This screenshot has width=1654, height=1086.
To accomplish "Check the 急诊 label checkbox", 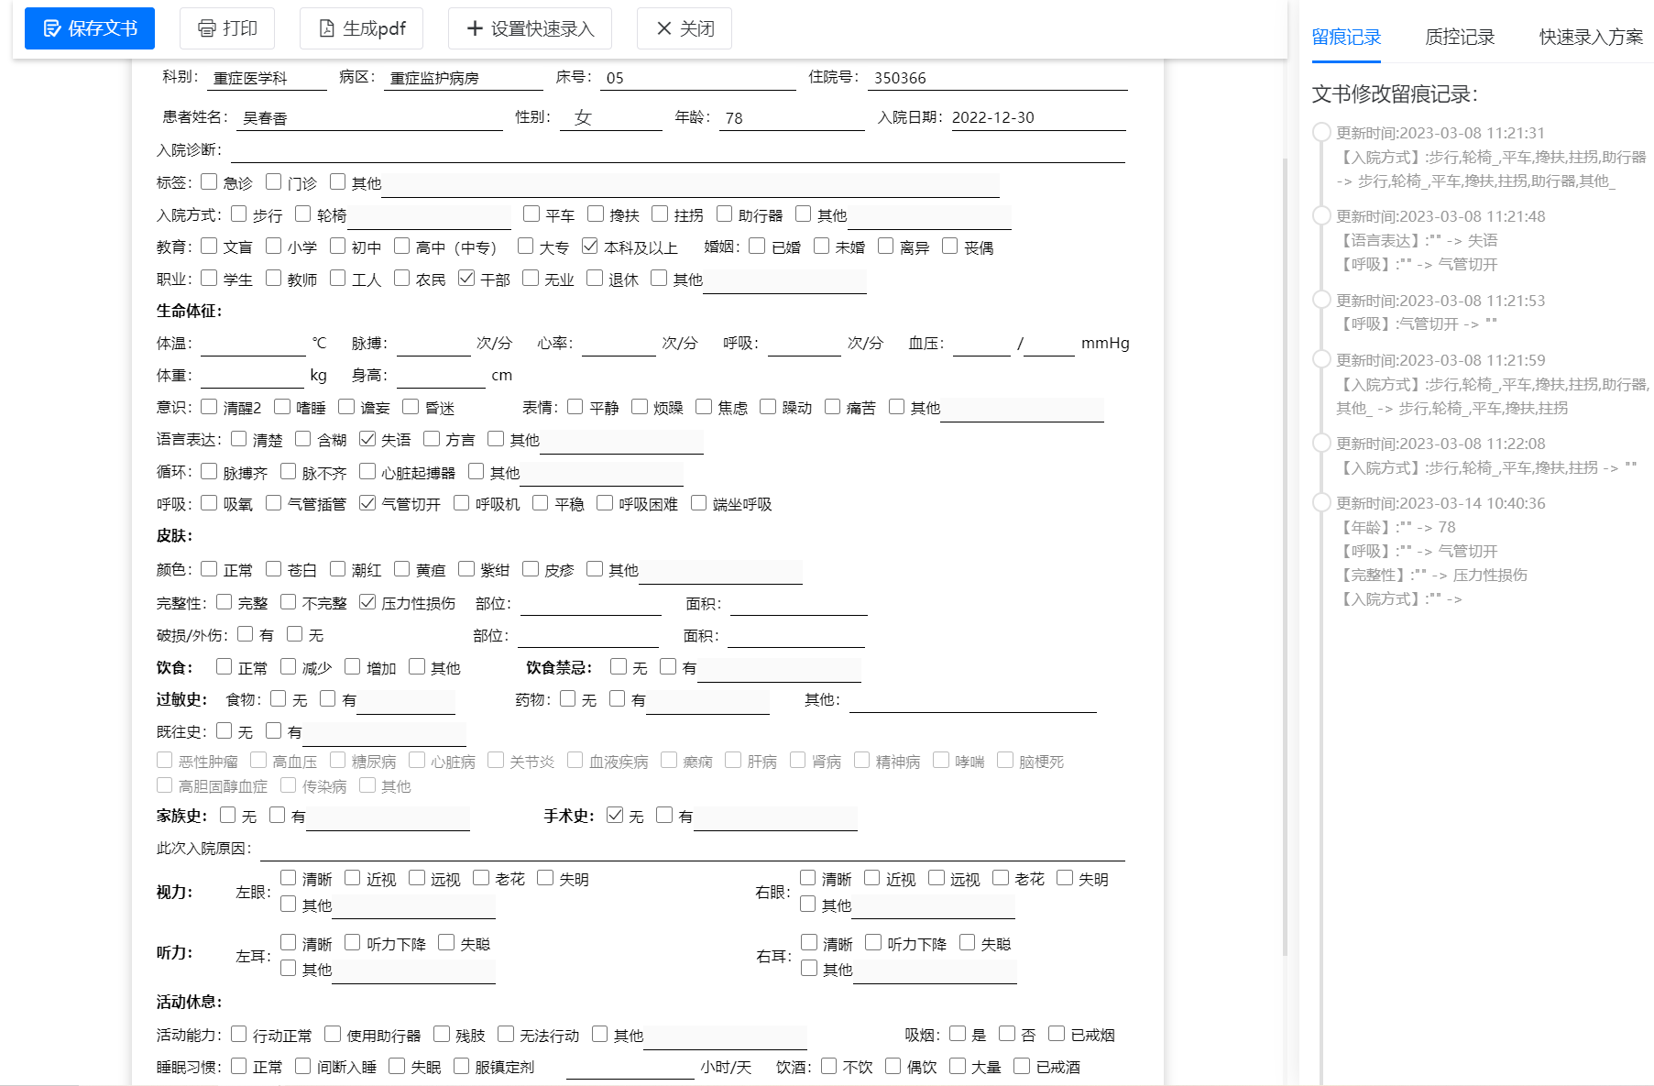I will pos(209,182).
